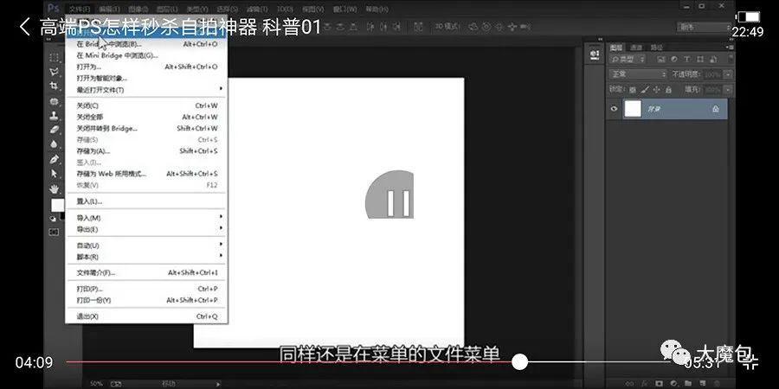Select the Polygonal Lasso tool
779x389 pixels.
click(55, 72)
